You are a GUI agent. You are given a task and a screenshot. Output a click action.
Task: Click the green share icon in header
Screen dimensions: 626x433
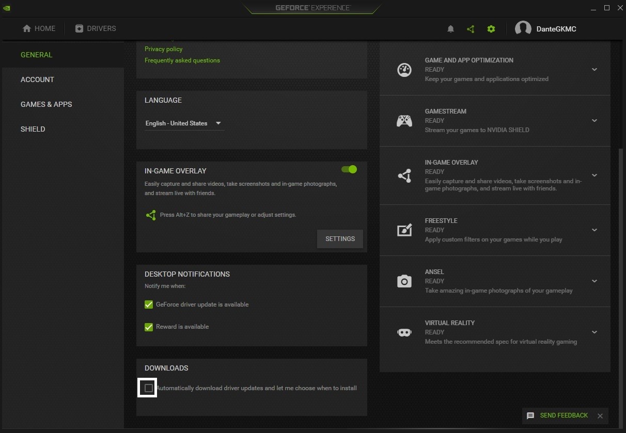pyautogui.click(x=471, y=29)
